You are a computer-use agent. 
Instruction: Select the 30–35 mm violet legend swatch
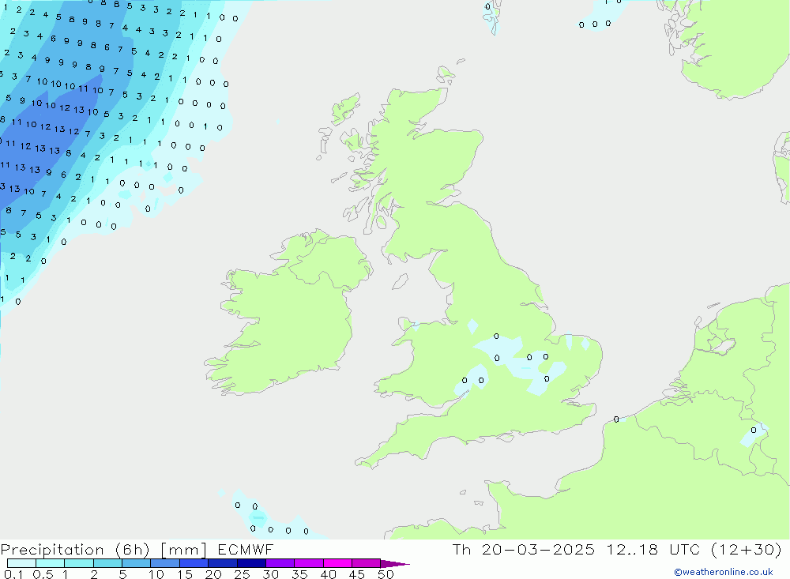click(x=280, y=563)
